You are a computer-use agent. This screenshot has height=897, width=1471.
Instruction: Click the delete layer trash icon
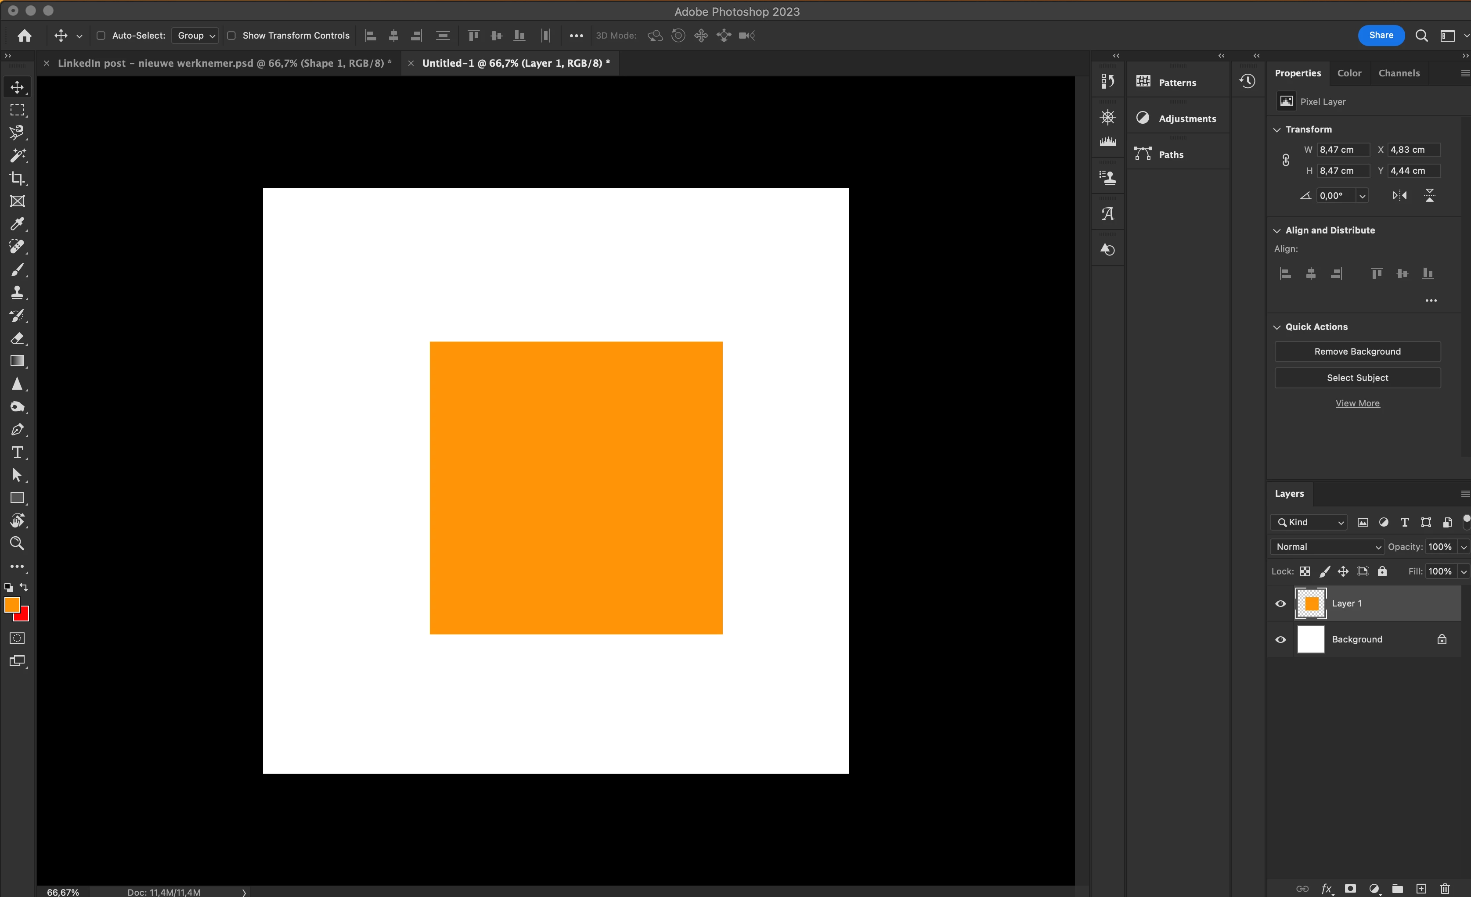click(1445, 889)
